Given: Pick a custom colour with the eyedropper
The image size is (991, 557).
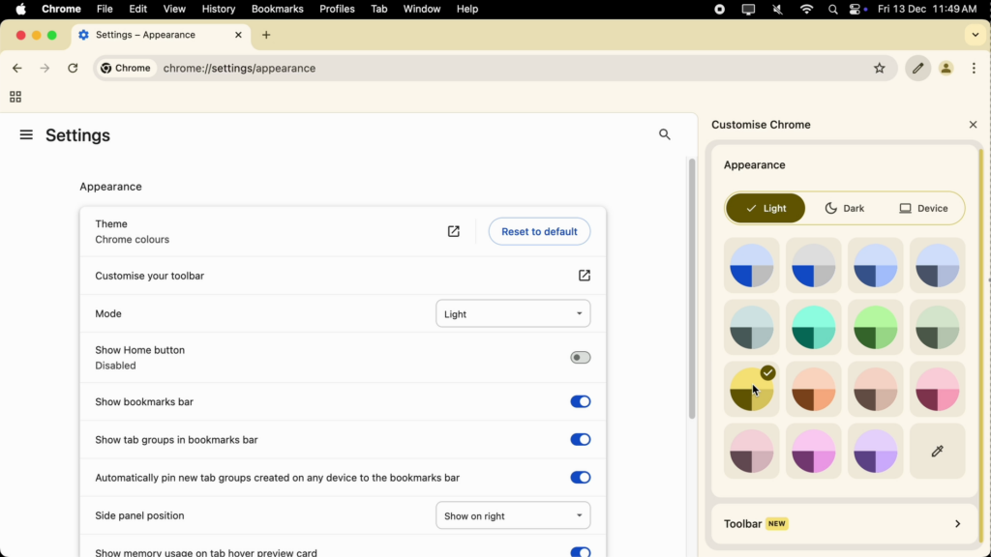Looking at the screenshot, I should (937, 451).
